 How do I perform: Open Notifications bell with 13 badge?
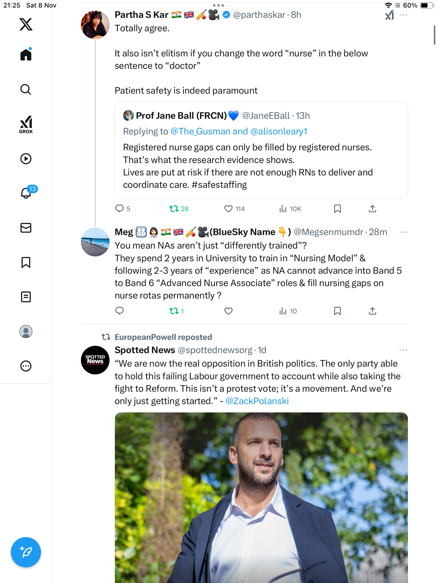click(26, 193)
